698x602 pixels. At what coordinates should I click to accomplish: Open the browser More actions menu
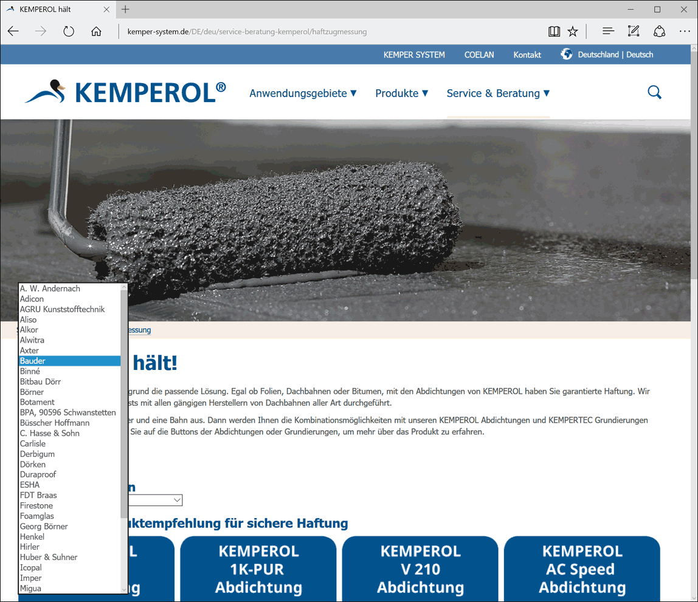click(685, 31)
